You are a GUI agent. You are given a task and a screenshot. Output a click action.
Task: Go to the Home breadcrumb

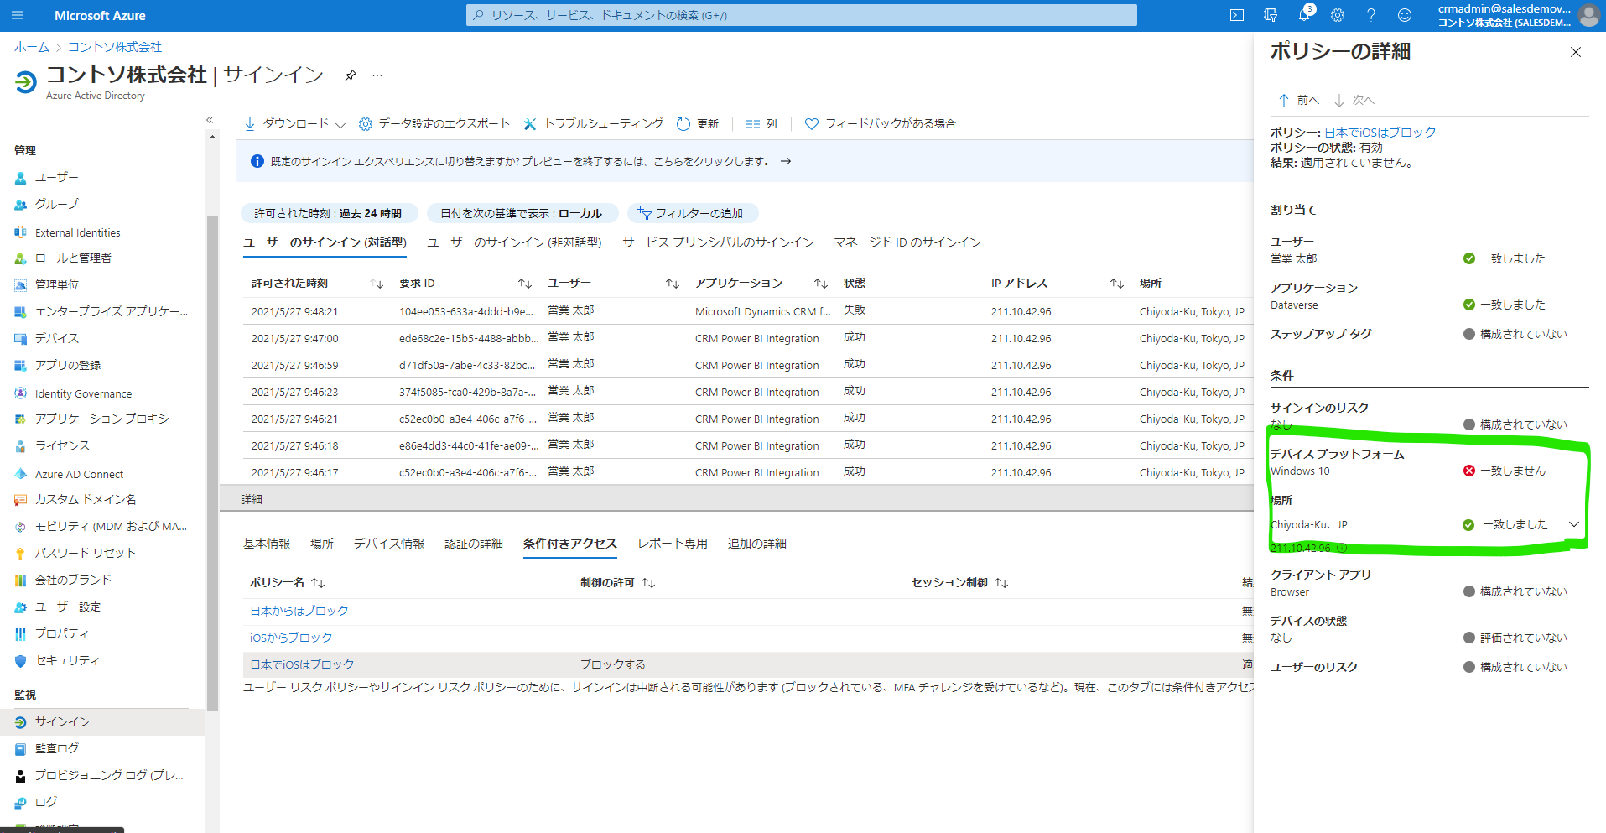click(x=32, y=47)
